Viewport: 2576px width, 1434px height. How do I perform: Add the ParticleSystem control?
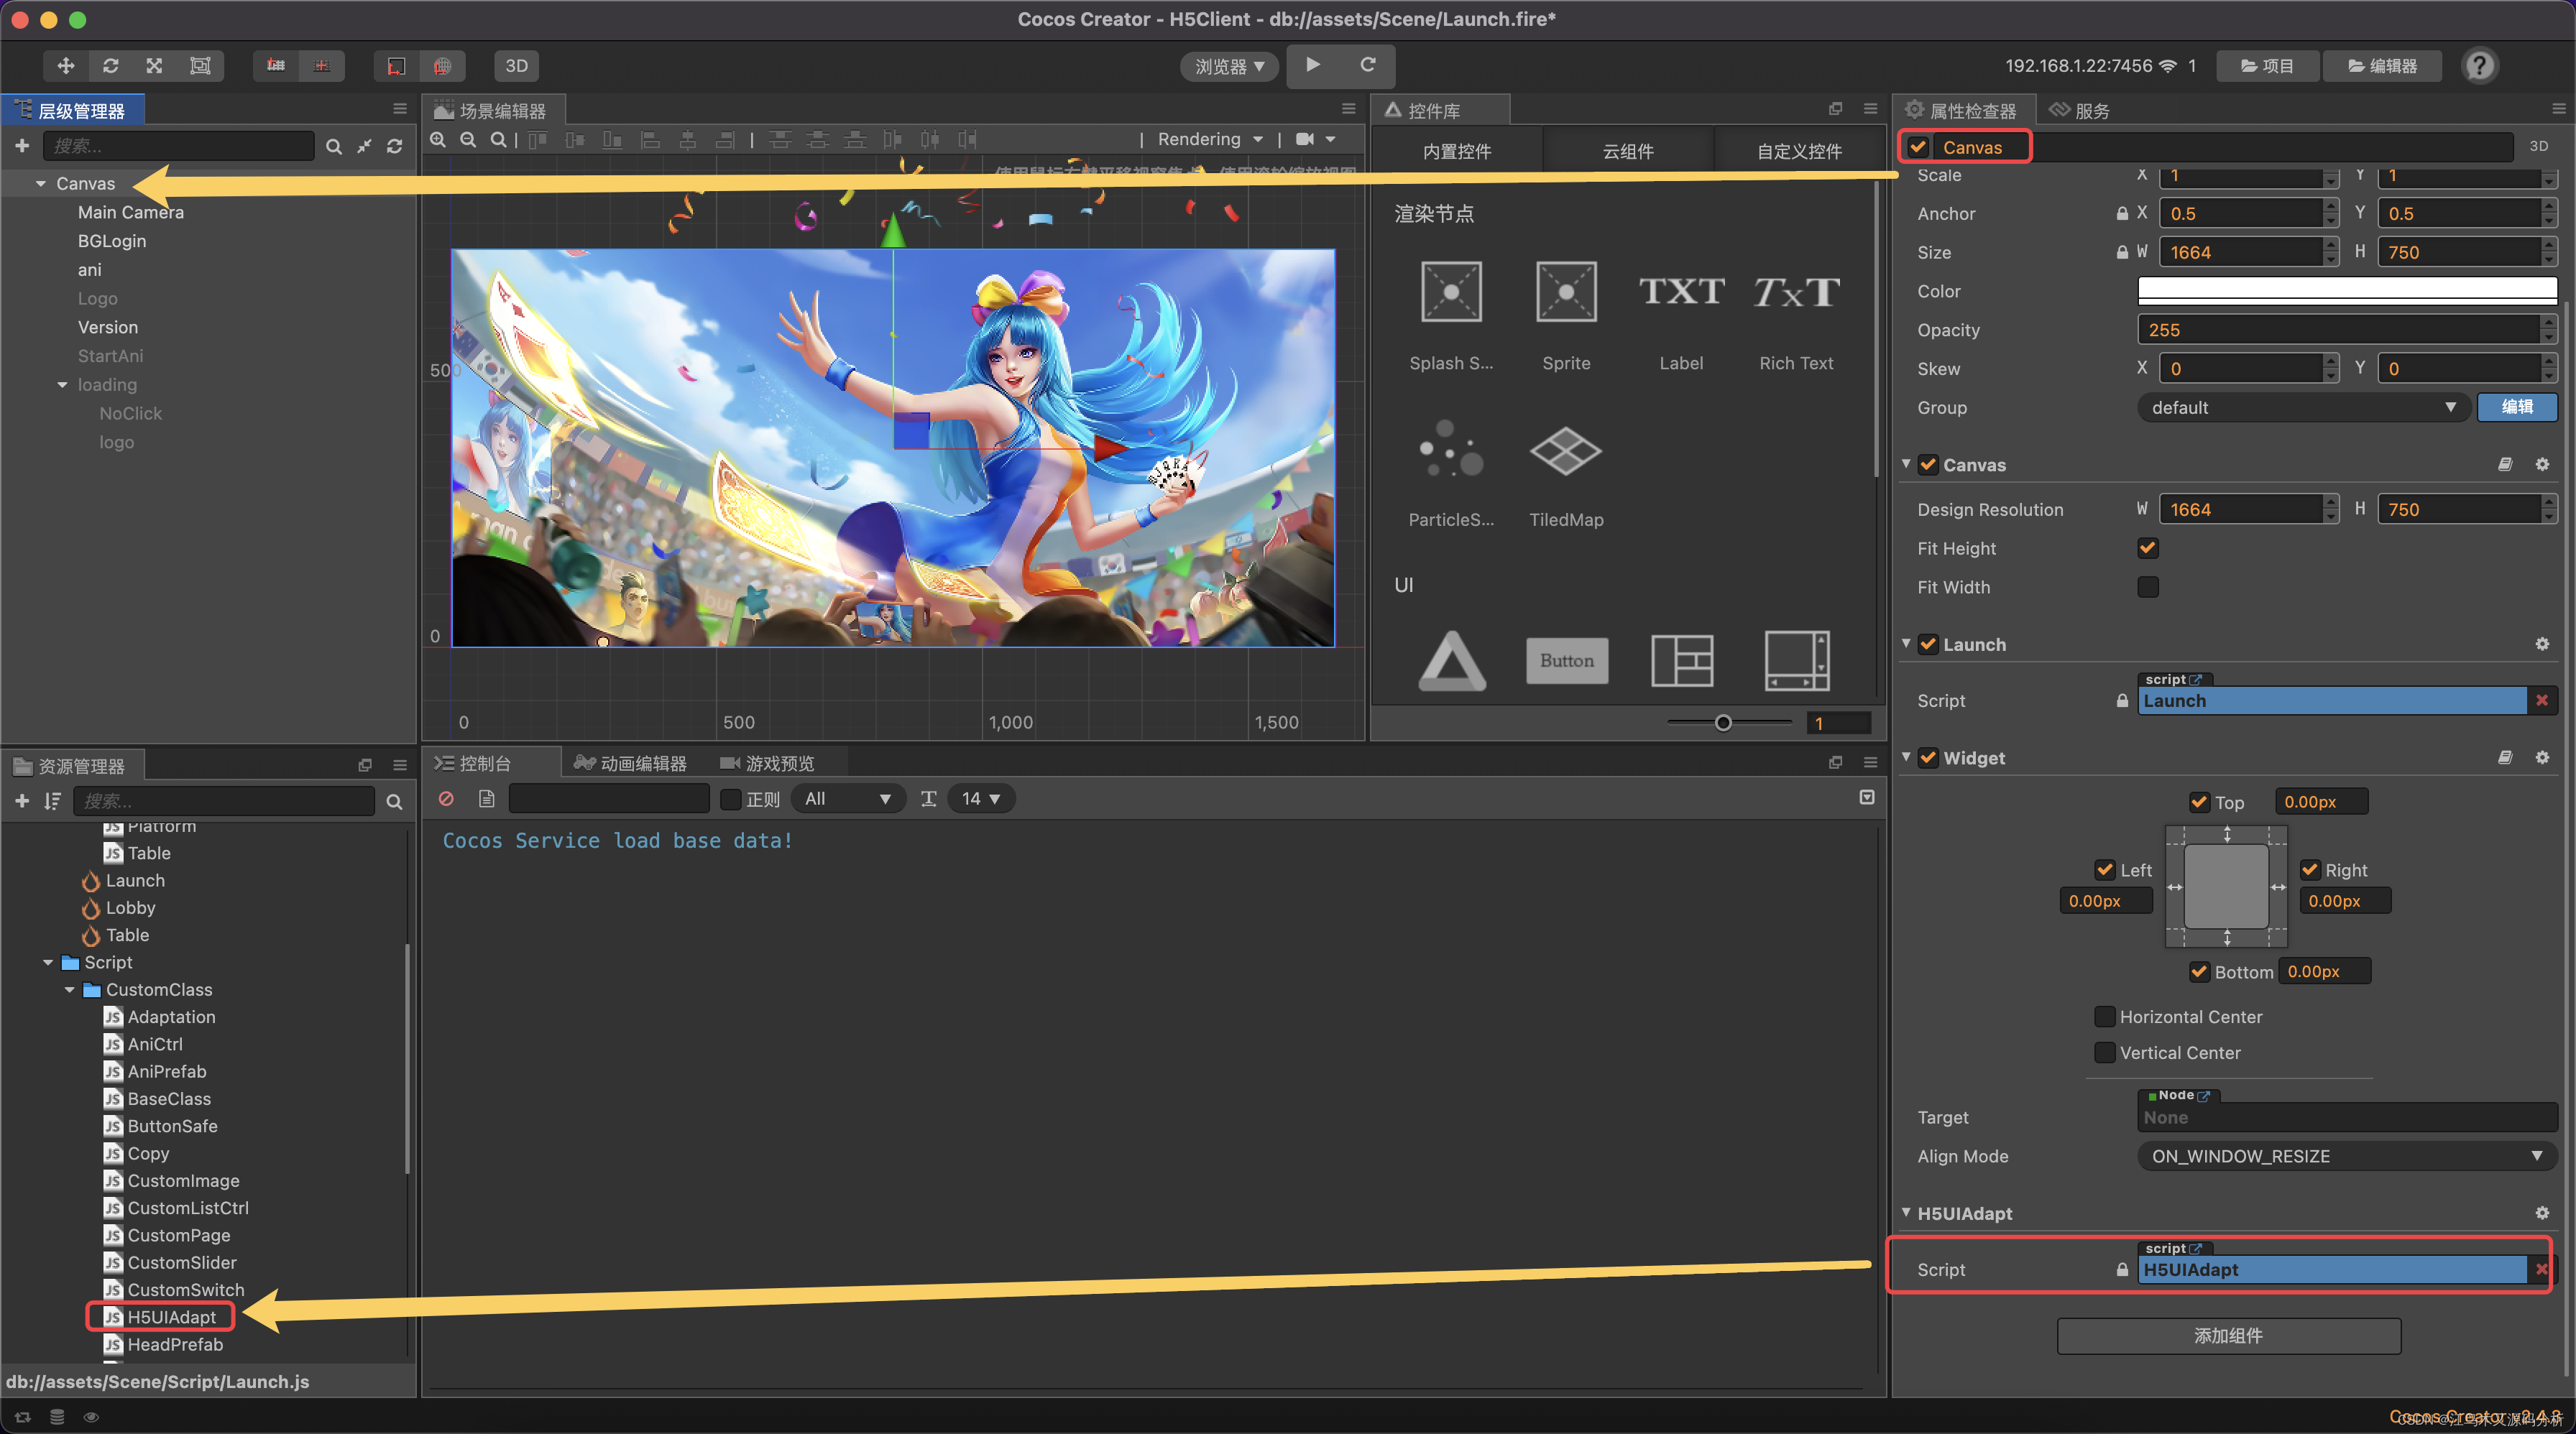point(1451,472)
